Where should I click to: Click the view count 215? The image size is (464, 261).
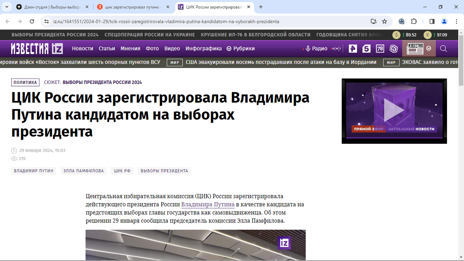[x=22, y=159]
